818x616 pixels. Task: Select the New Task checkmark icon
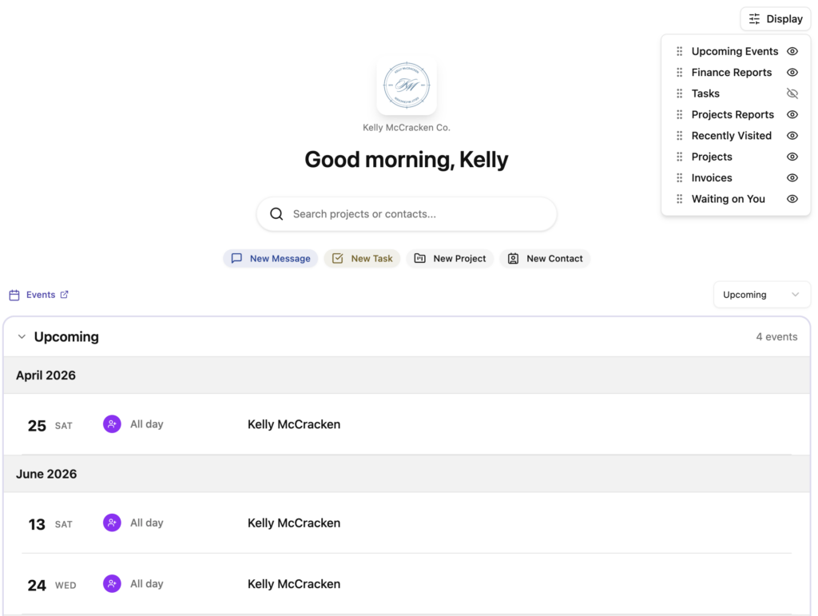340,258
